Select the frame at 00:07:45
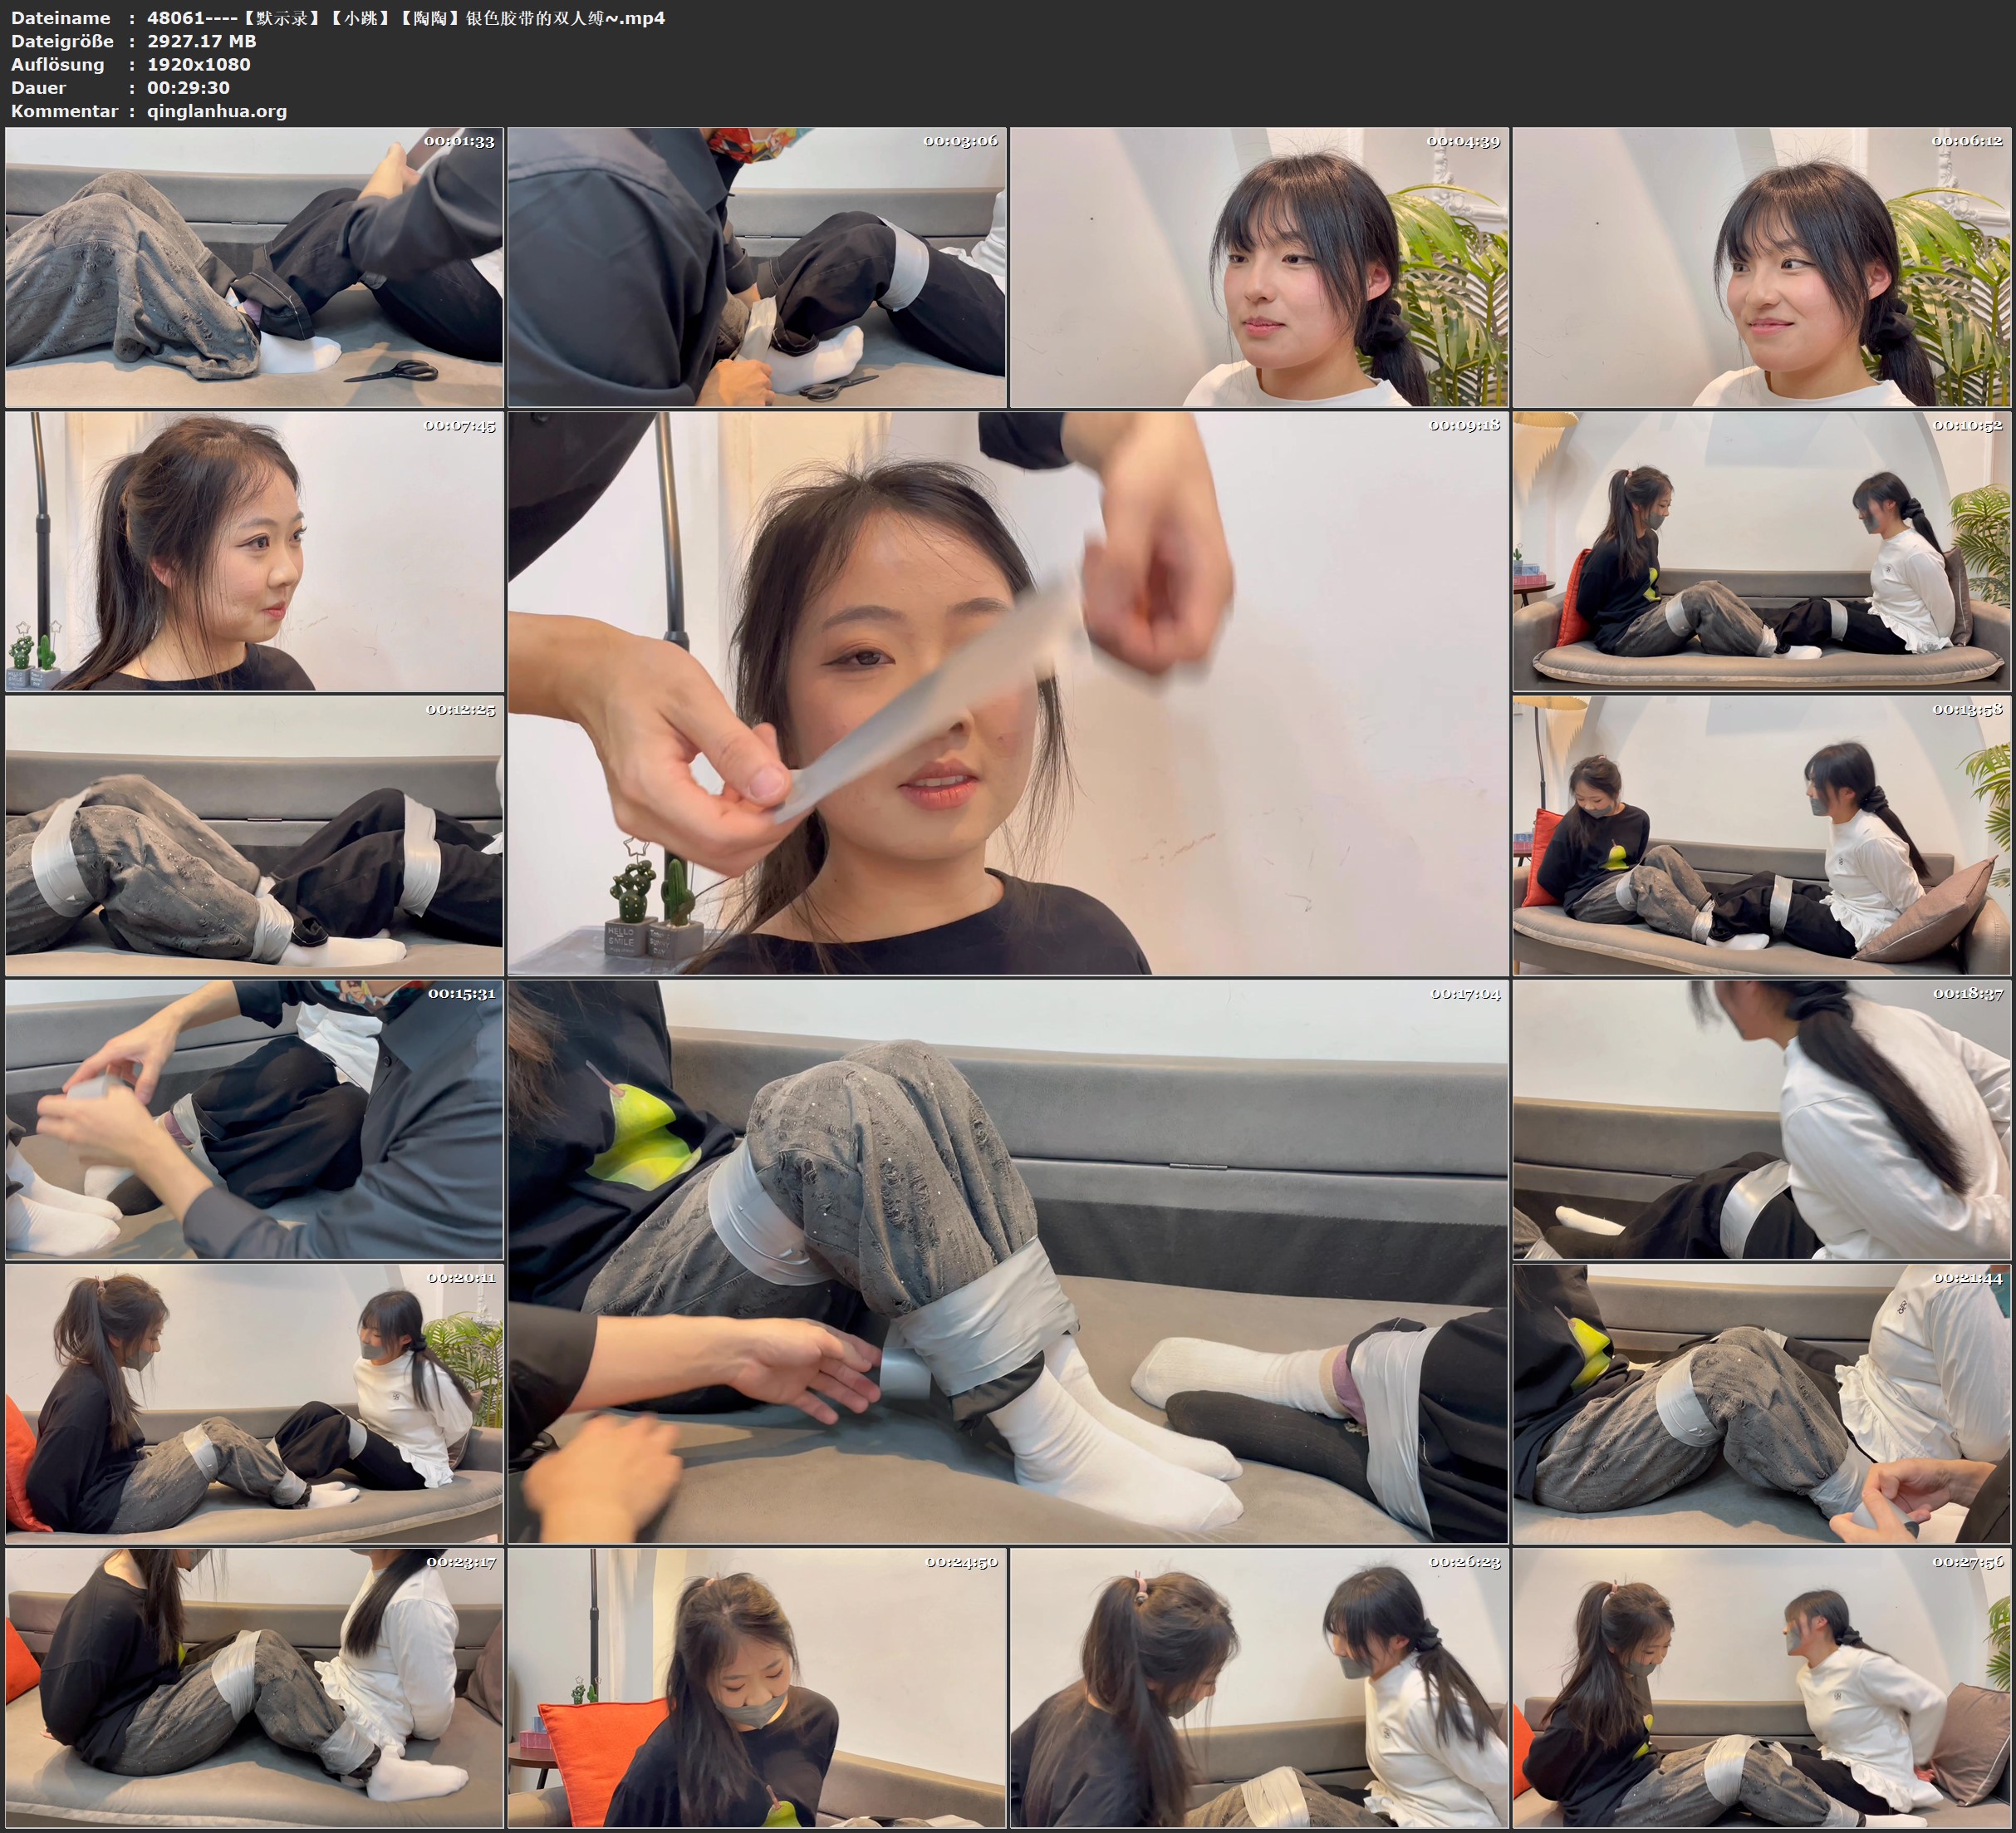Viewport: 2016px width, 1833px height. coord(254,551)
